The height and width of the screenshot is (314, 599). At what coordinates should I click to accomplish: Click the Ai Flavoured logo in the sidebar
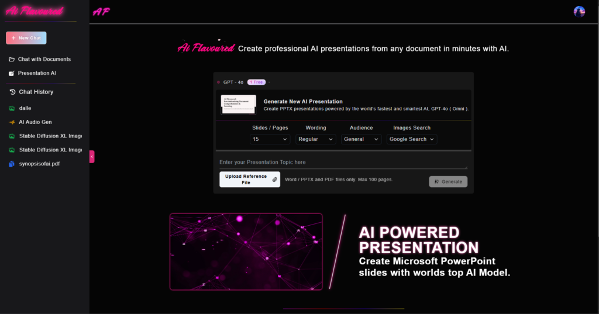point(35,11)
